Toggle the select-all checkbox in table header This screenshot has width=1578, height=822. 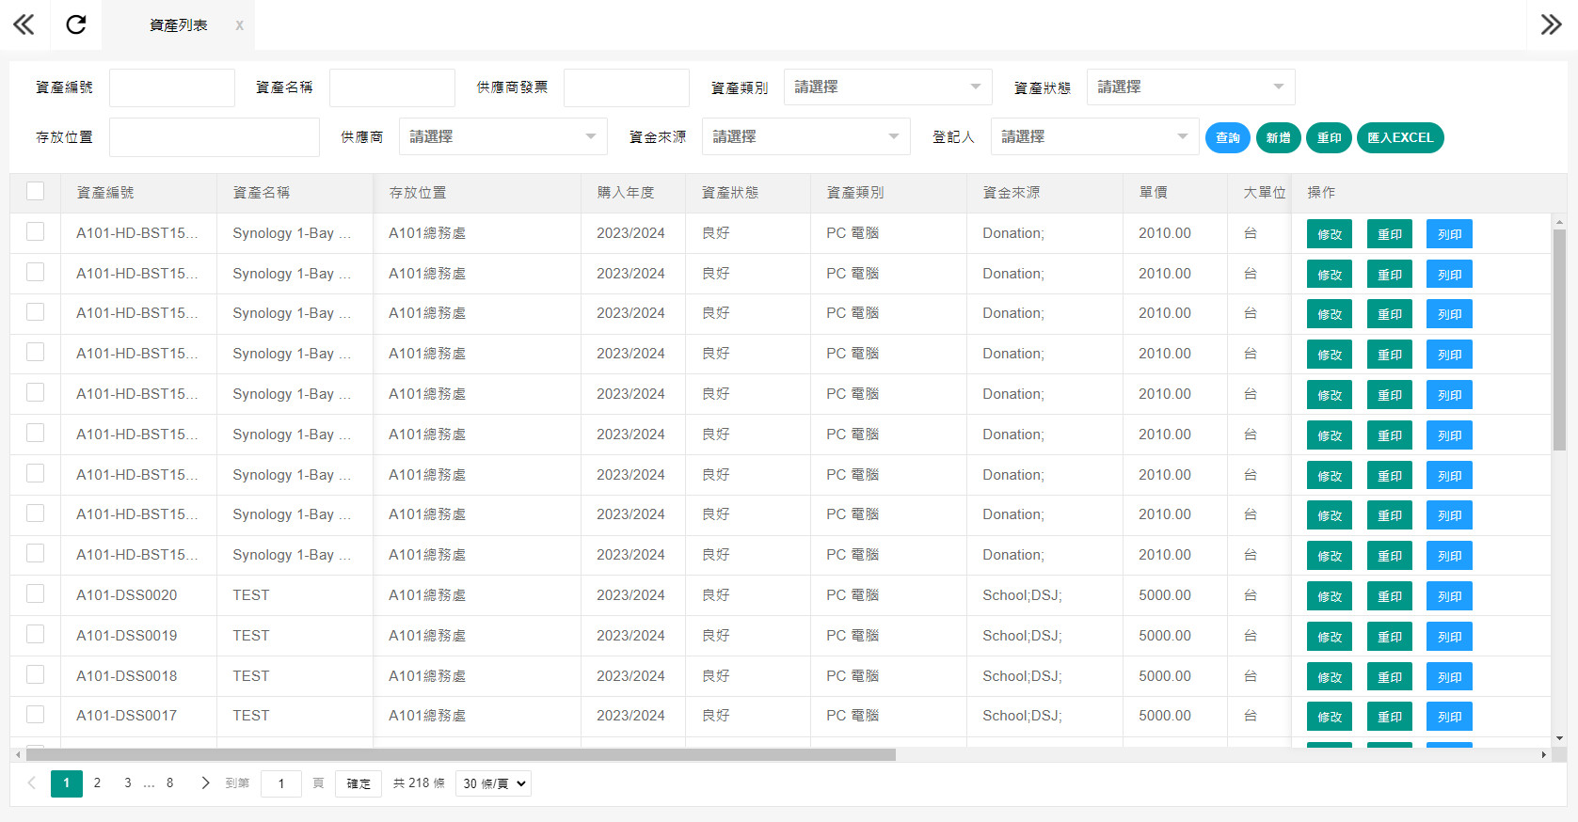(x=36, y=191)
